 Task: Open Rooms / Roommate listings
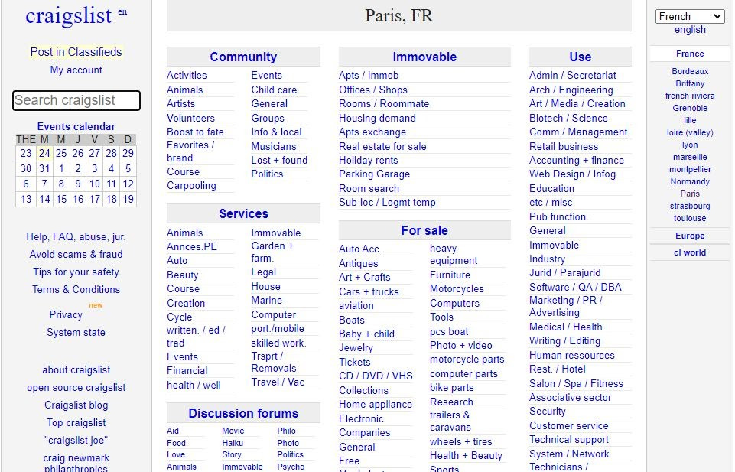pos(384,103)
